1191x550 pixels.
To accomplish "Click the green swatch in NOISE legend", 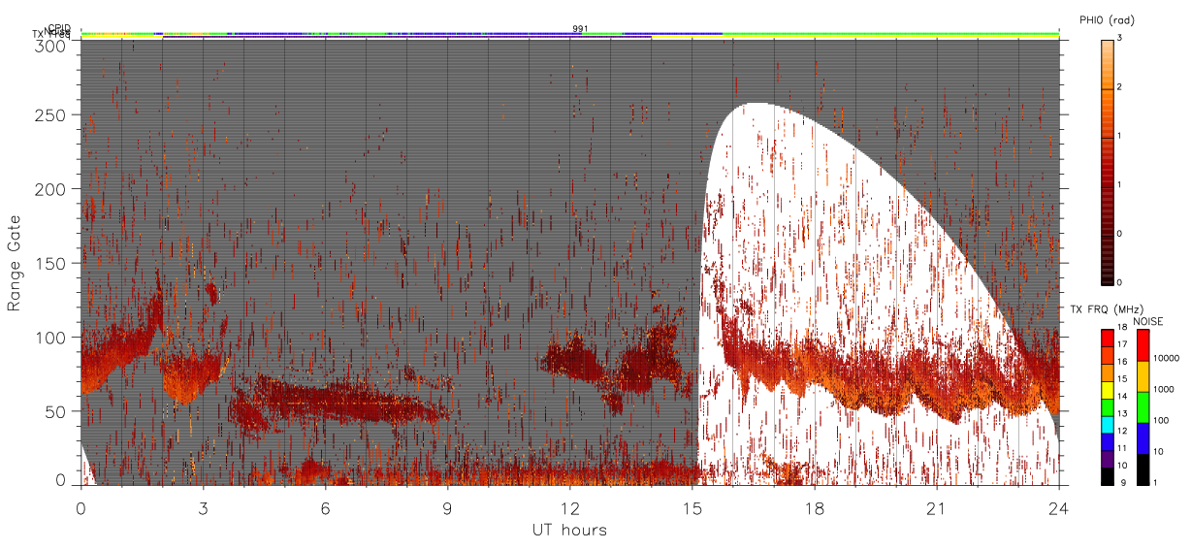I will [1144, 406].
